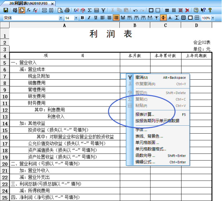
Task: Toggle Underline formatting button
Action: click(96, 18)
